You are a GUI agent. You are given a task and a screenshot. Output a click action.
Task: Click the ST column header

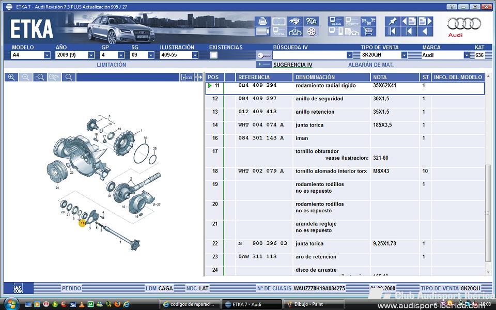pos(426,77)
